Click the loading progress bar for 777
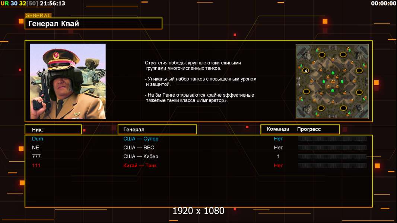This screenshot has width=397, height=223. [332, 156]
